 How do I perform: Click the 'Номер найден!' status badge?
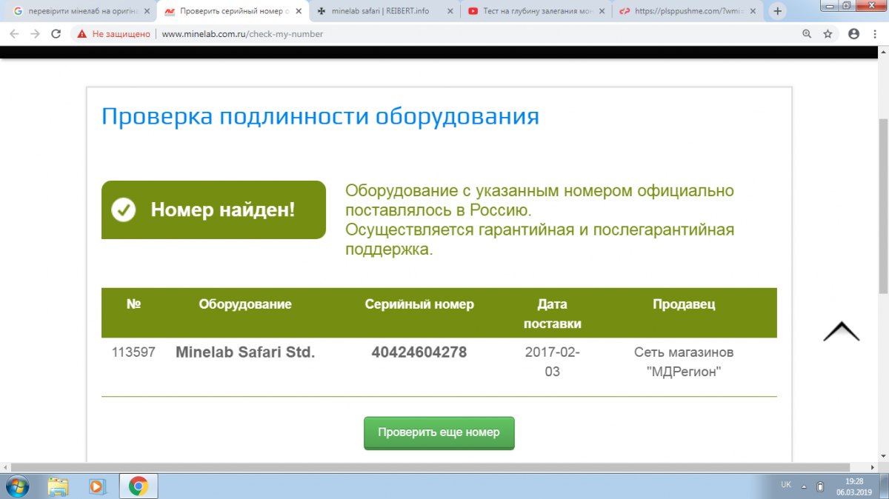[213, 210]
